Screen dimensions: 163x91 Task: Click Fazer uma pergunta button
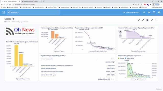pyautogui.click(x=131, y=12)
